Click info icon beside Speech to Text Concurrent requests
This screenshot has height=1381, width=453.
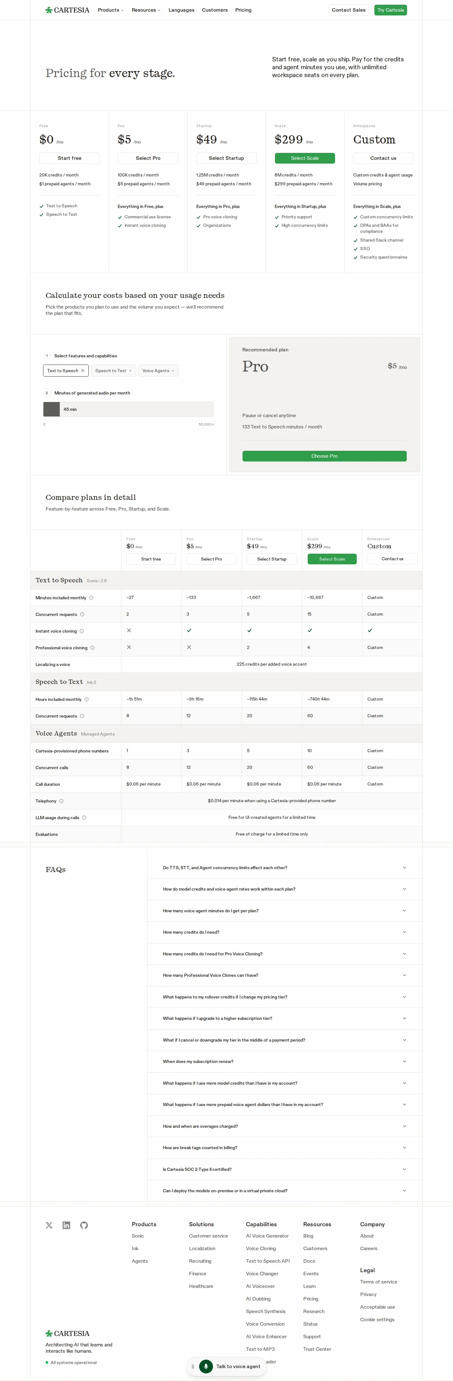tap(82, 716)
